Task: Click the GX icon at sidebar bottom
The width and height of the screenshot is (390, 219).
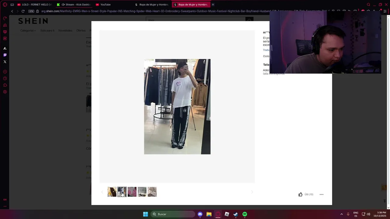Action: (x=5, y=200)
